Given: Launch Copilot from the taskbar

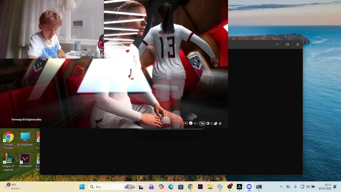Looking at the screenshot, I should [x=161, y=187].
